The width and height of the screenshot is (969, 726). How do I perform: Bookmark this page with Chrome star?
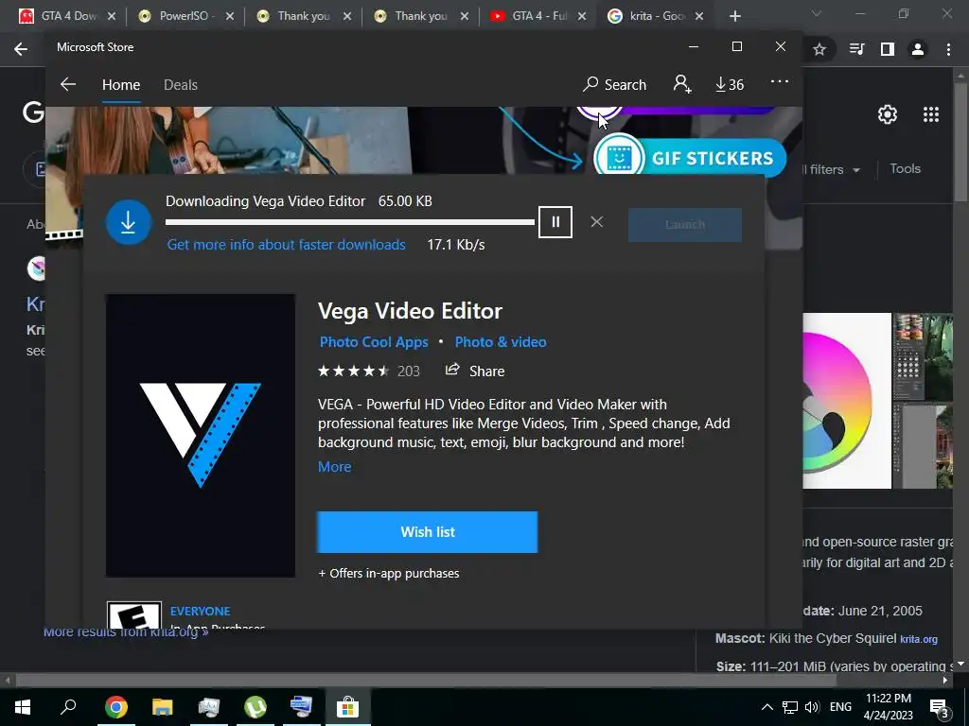(x=819, y=49)
